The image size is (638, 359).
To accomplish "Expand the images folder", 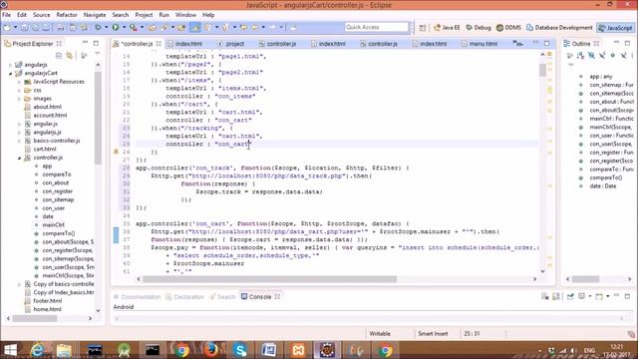I will [x=19, y=99].
